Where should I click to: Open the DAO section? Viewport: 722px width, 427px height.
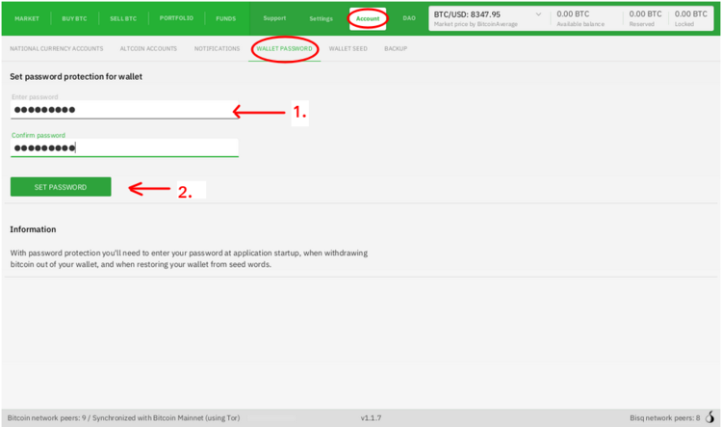[409, 18]
